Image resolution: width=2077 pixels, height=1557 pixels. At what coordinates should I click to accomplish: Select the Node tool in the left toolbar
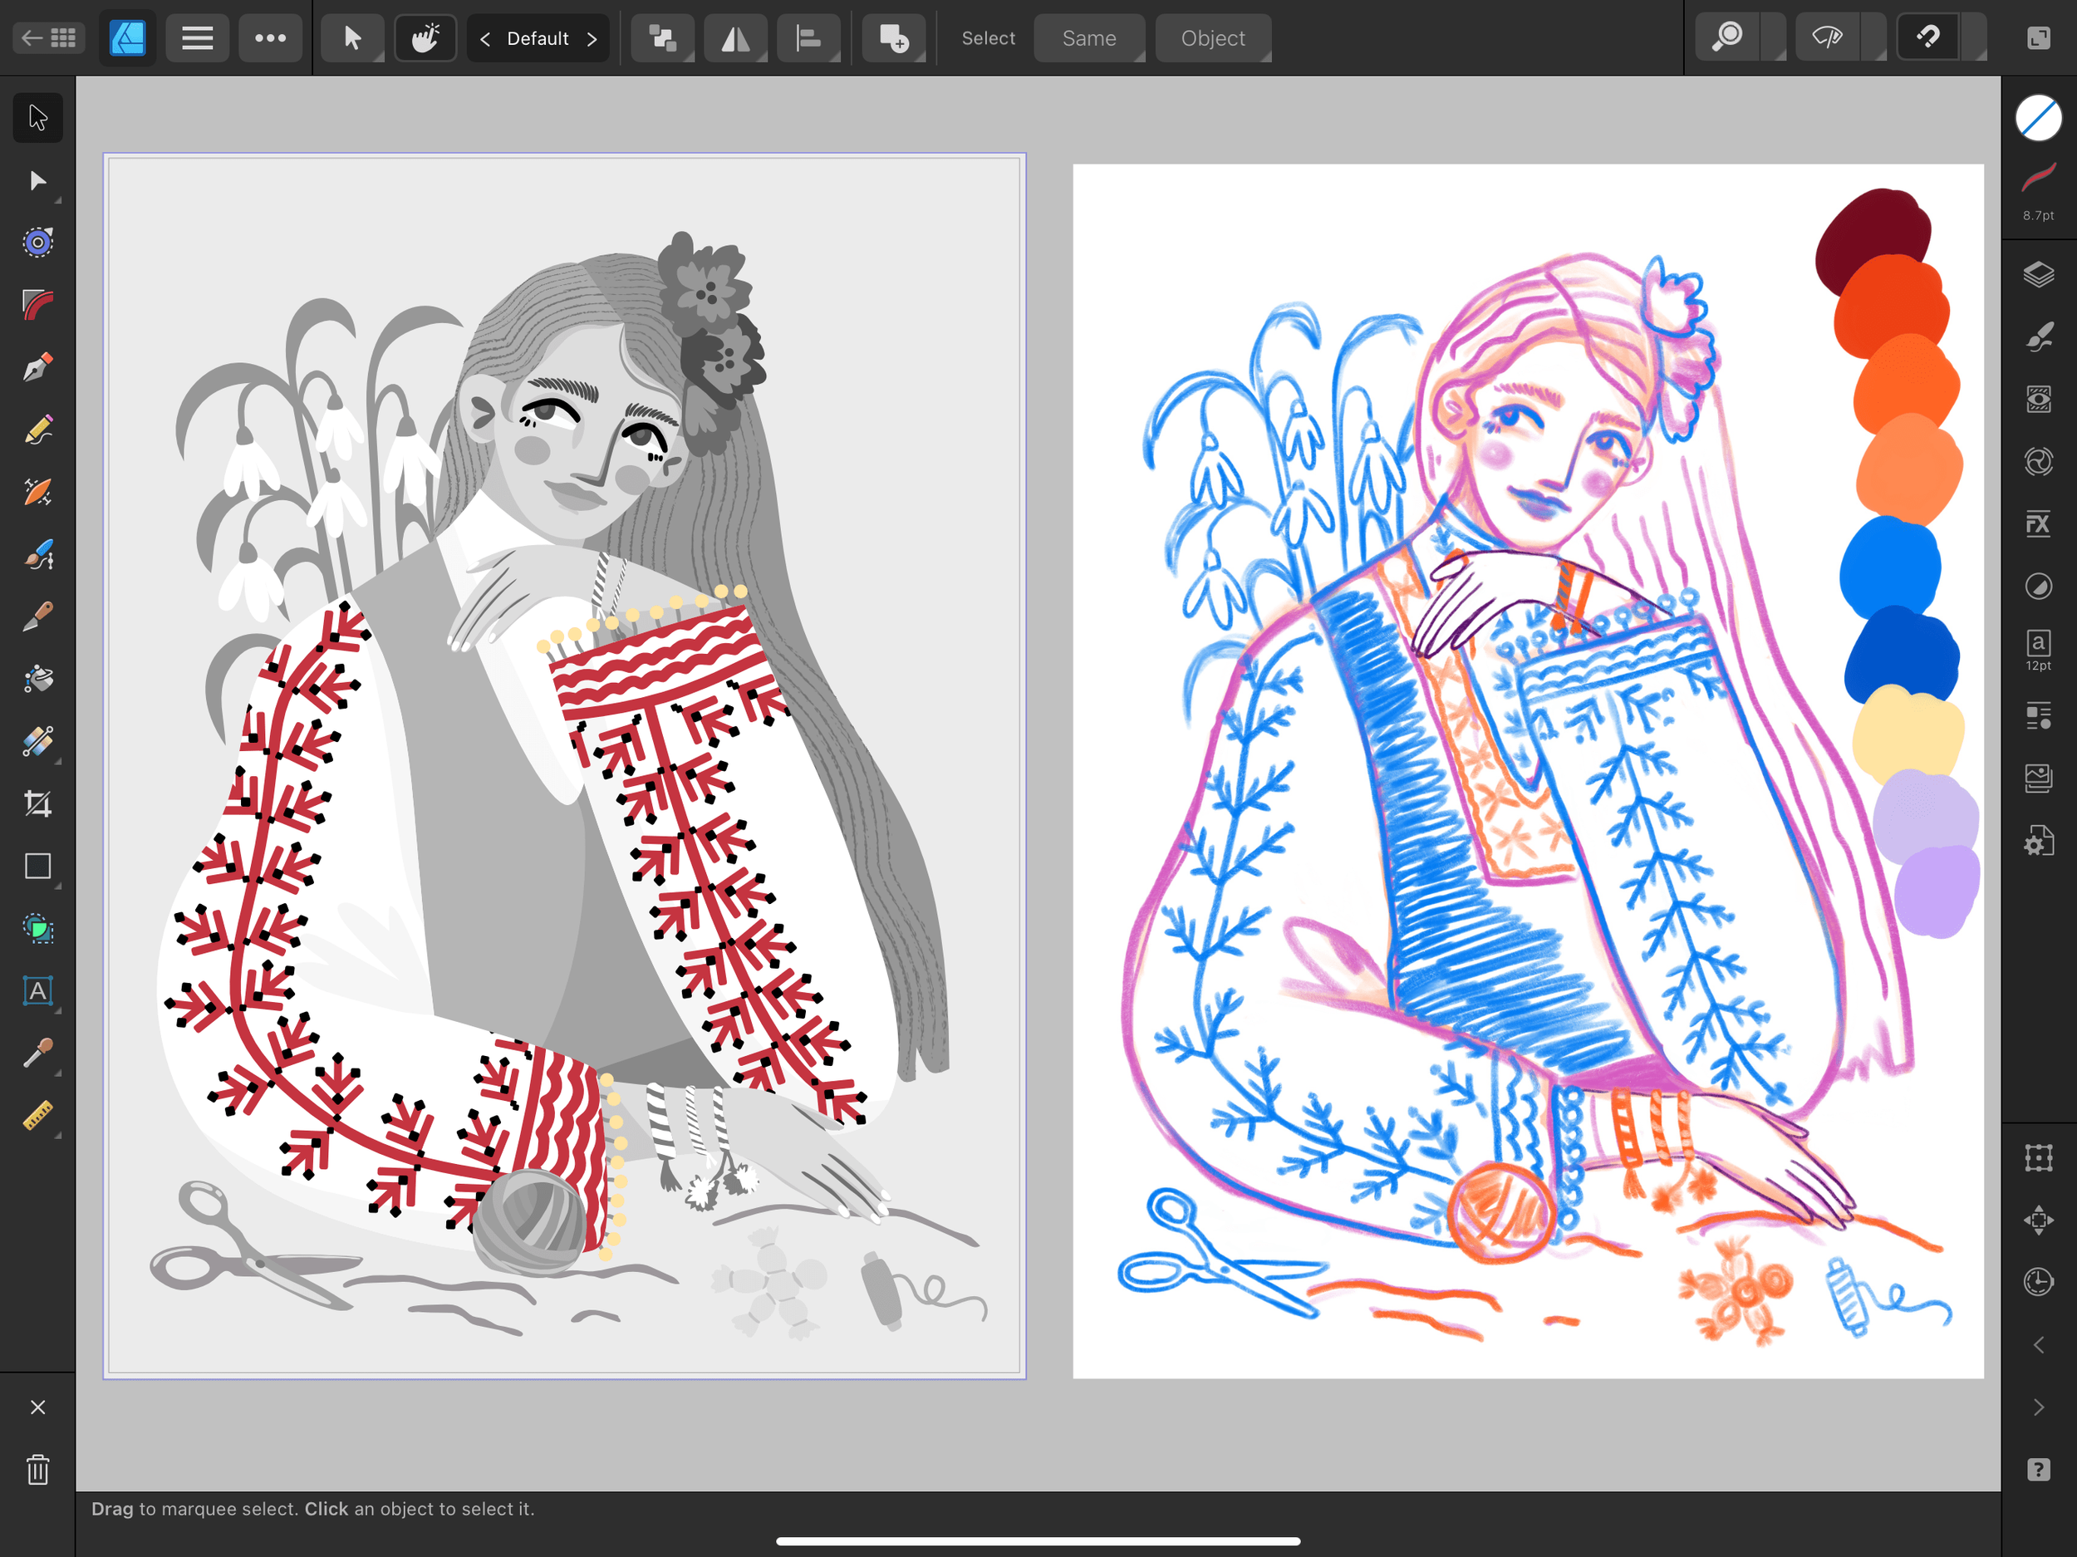pos(37,181)
